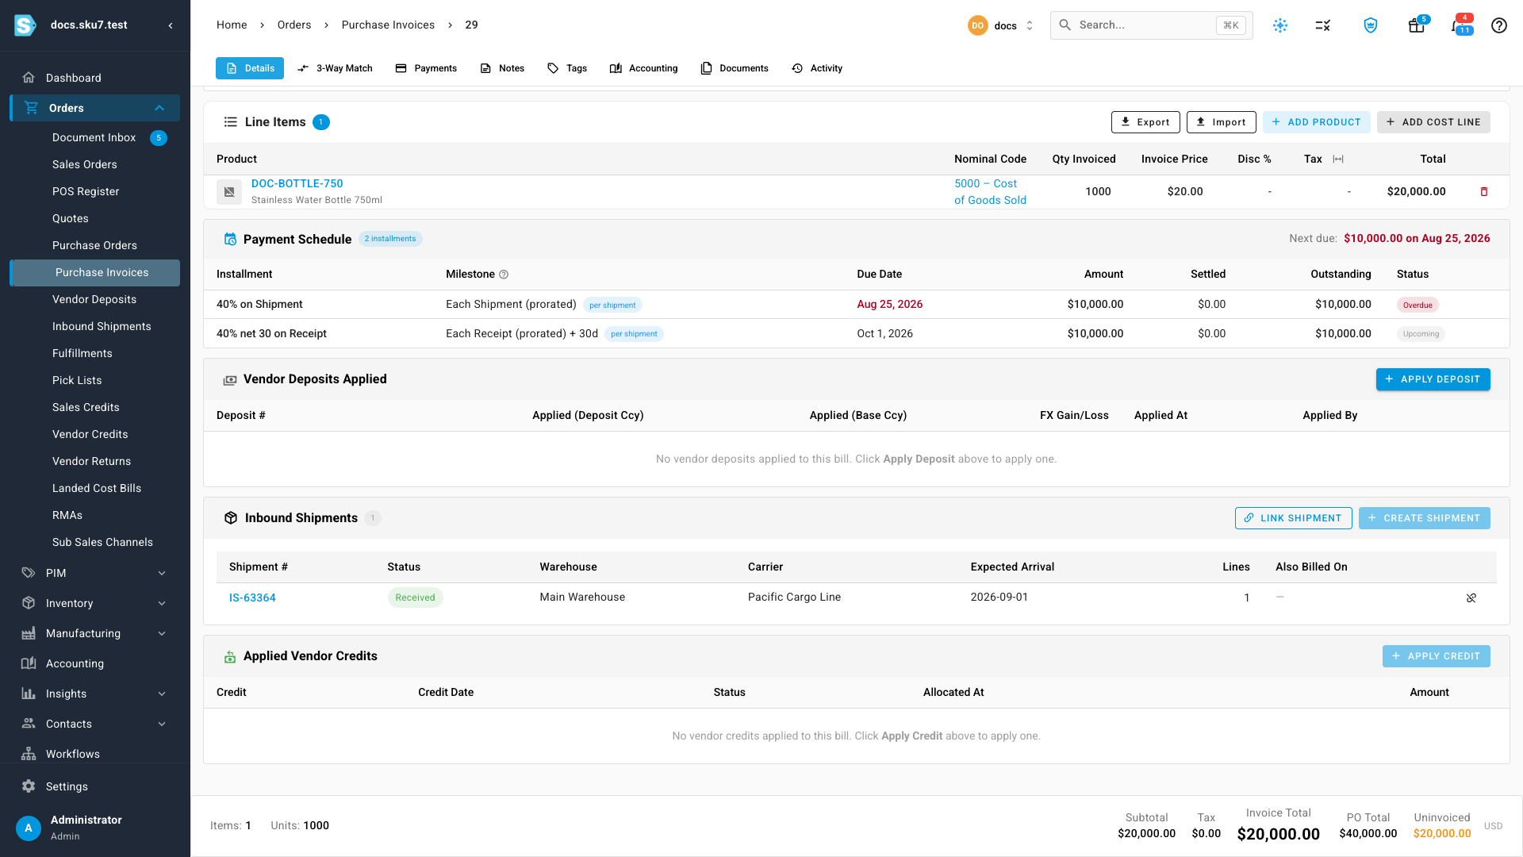Click APPLY CREDIT button
Image resolution: width=1523 pixels, height=857 pixels.
[1437, 656]
